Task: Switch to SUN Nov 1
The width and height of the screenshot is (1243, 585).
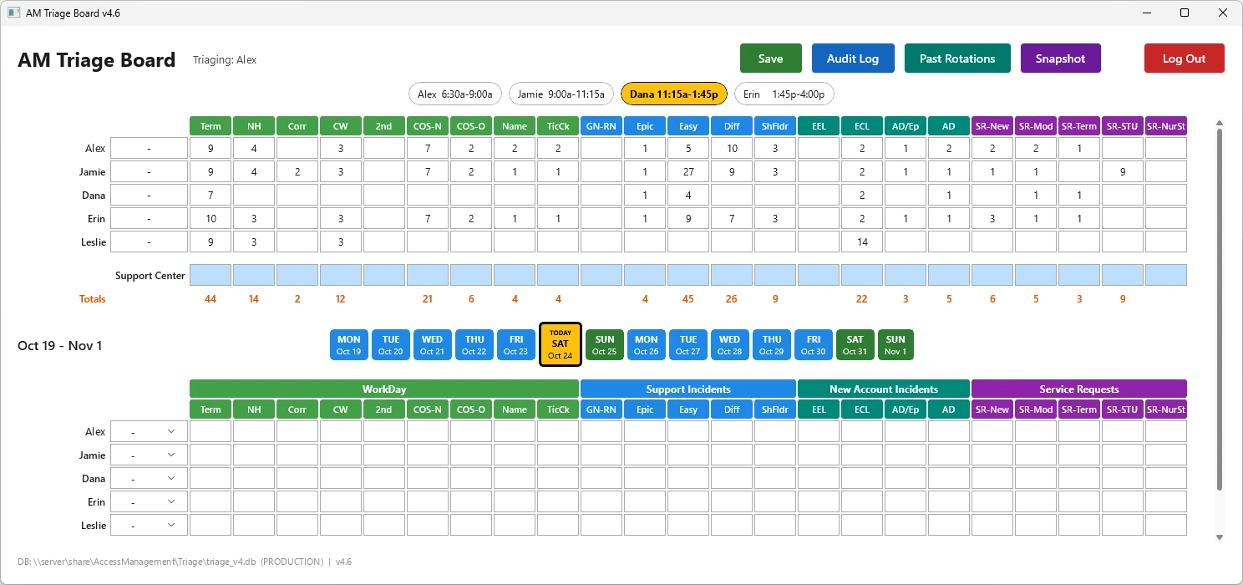Action: pyautogui.click(x=895, y=344)
